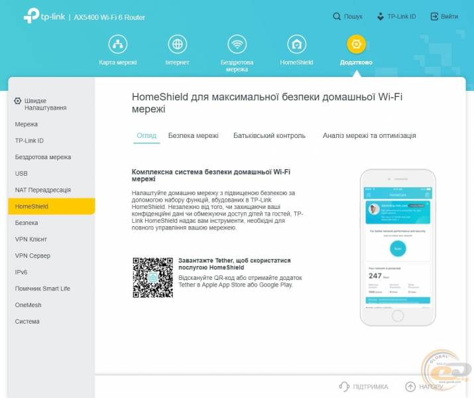Image resolution: width=474 pixels, height=398 pixels.
Task: Click the Tether QR code image
Action: pyautogui.click(x=153, y=278)
